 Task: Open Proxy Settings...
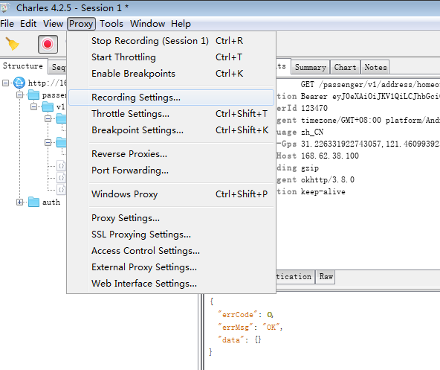coord(171,218)
